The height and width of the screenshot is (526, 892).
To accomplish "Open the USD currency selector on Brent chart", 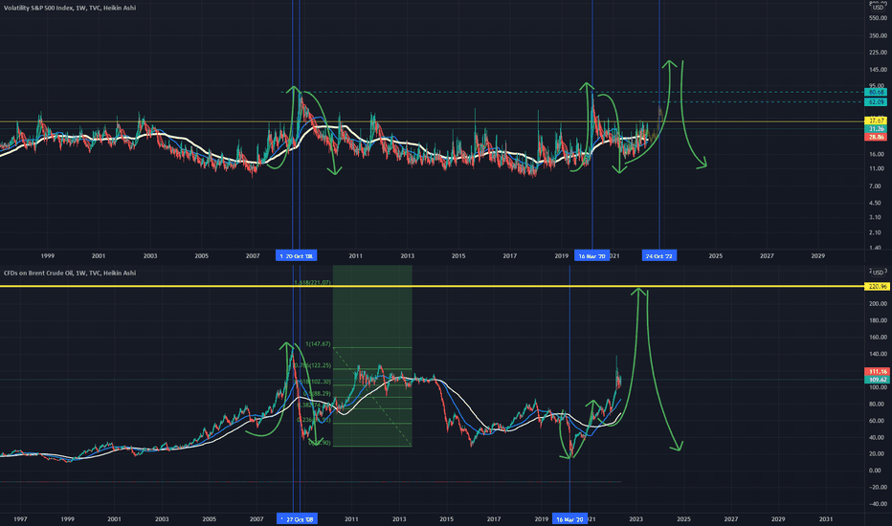I will tap(878, 273).
